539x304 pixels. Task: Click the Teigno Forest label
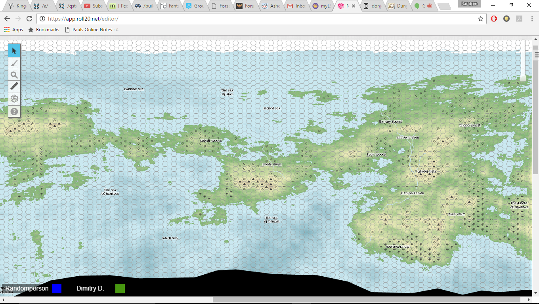[x=470, y=125]
